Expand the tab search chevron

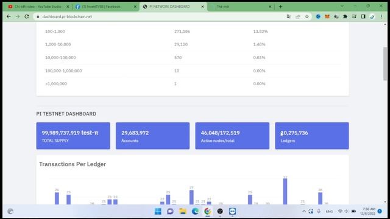[342, 6]
